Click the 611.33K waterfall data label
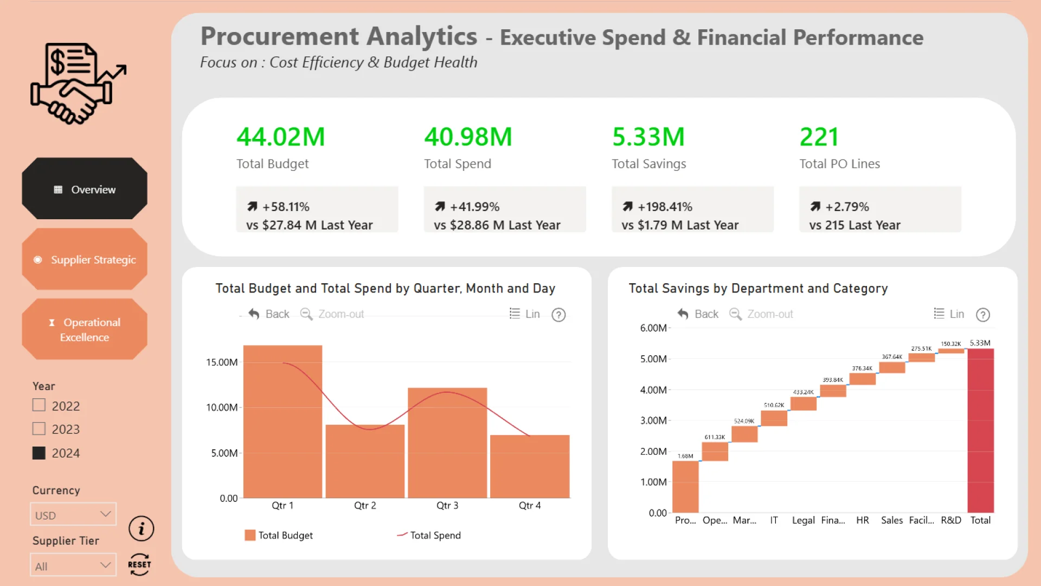 tap(715, 437)
